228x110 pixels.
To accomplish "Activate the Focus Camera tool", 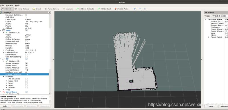I will [x=52, y=9].
